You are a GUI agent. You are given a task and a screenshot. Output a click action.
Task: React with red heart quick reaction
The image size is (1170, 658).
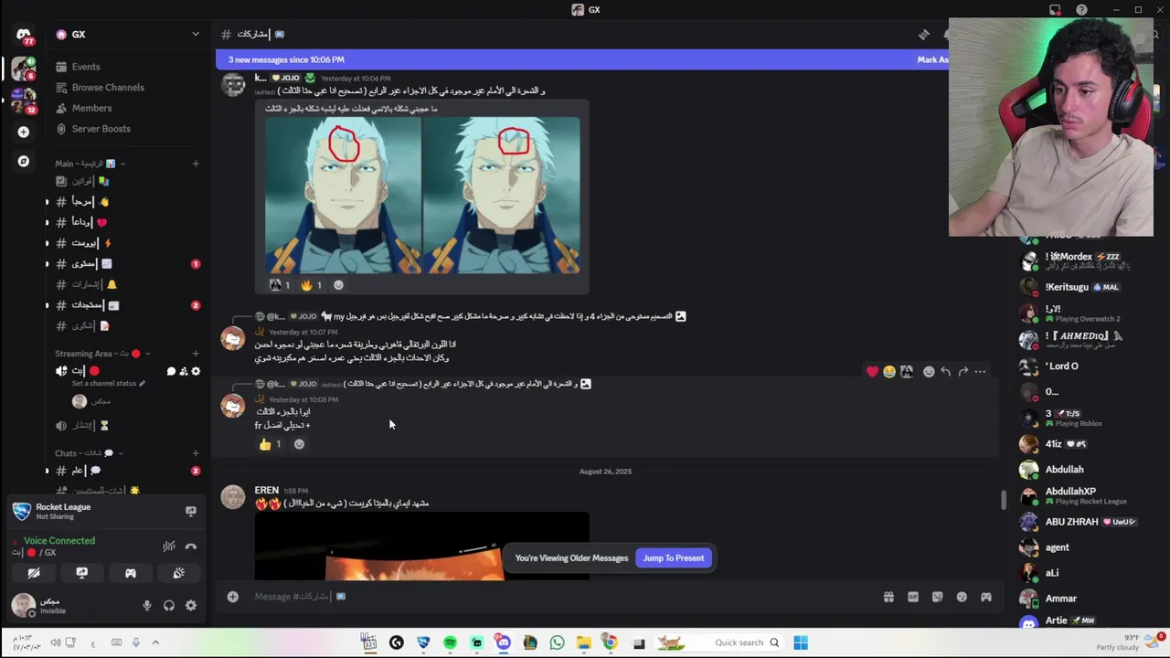click(x=872, y=372)
